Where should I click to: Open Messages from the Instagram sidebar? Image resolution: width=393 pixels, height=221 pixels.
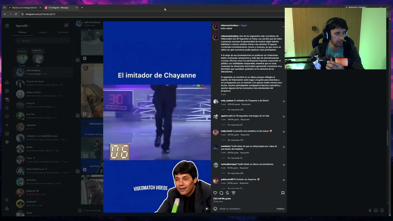point(7,99)
